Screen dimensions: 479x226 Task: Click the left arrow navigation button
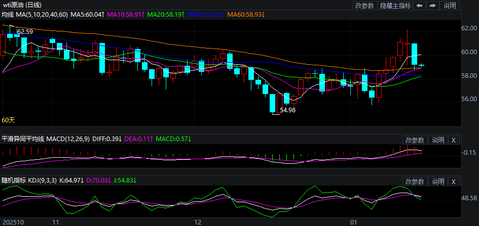tap(420, 6)
